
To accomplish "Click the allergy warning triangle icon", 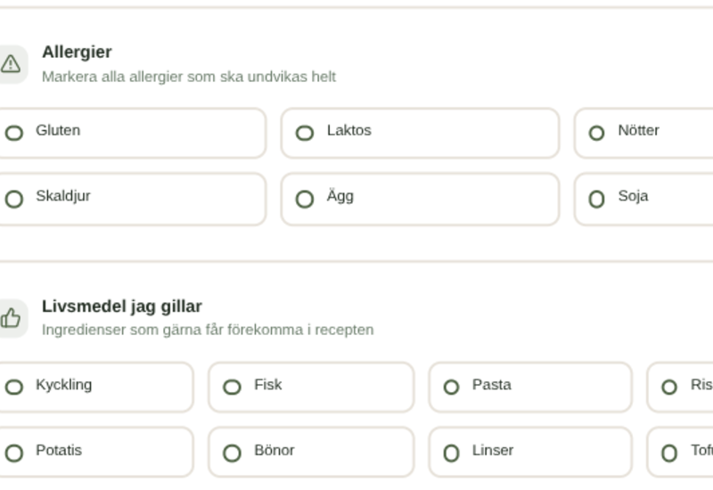I will tap(11, 64).
